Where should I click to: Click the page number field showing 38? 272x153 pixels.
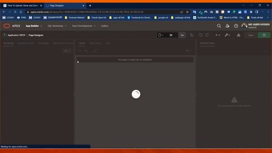click(169, 35)
